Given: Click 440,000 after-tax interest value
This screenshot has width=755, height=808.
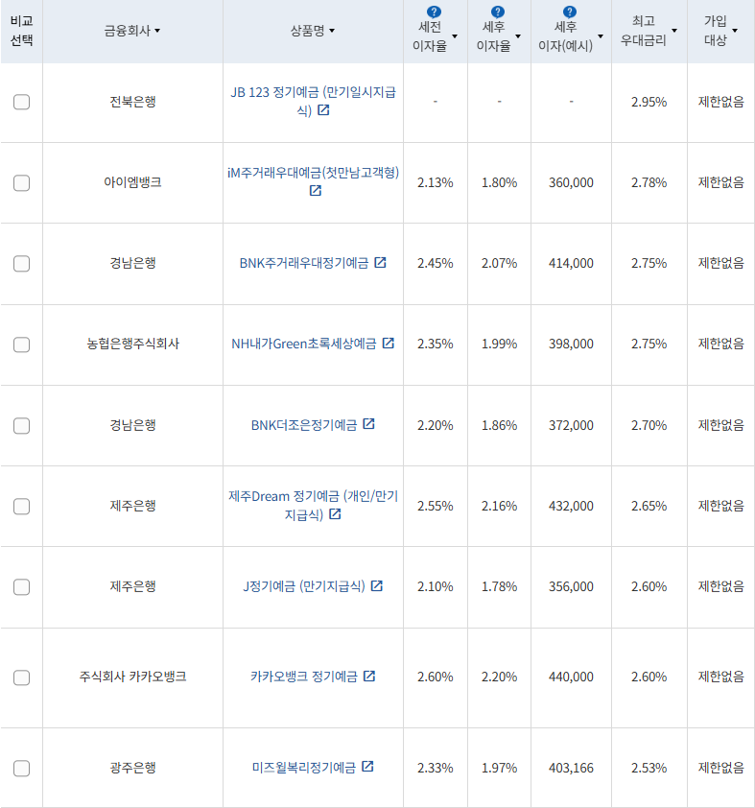Looking at the screenshot, I should click(571, 677).
